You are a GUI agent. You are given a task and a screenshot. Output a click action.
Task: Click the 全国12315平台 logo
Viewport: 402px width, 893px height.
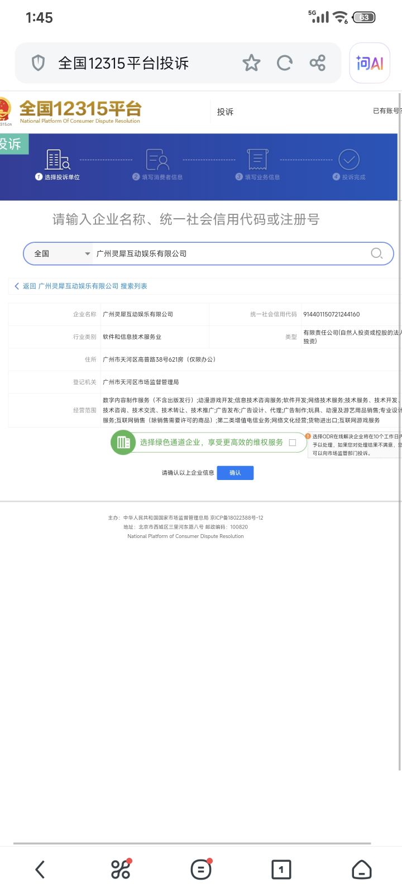click(80, 111)
